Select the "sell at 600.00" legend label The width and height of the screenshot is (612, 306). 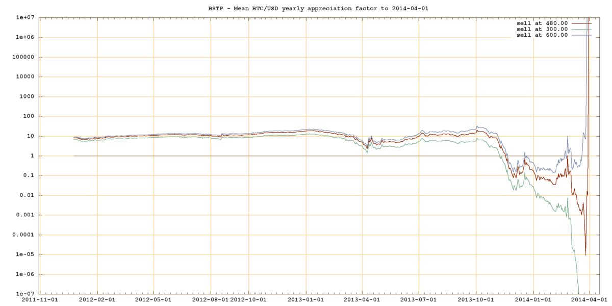click(x=542, y=35)
